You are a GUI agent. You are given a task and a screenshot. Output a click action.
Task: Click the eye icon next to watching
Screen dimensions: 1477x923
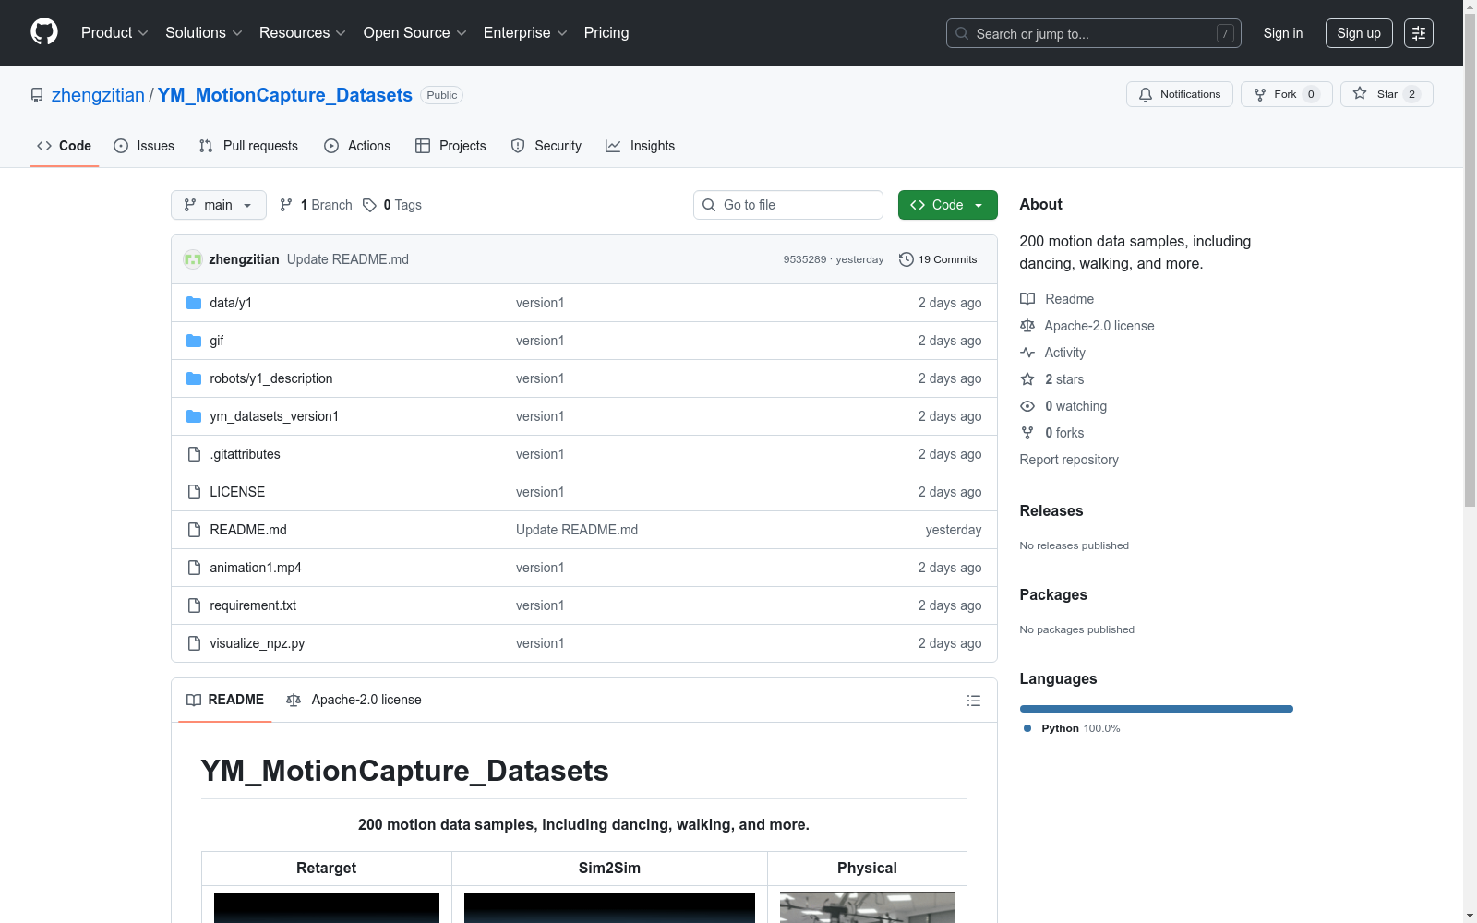pyautogui.click(x=1027, y=406)
